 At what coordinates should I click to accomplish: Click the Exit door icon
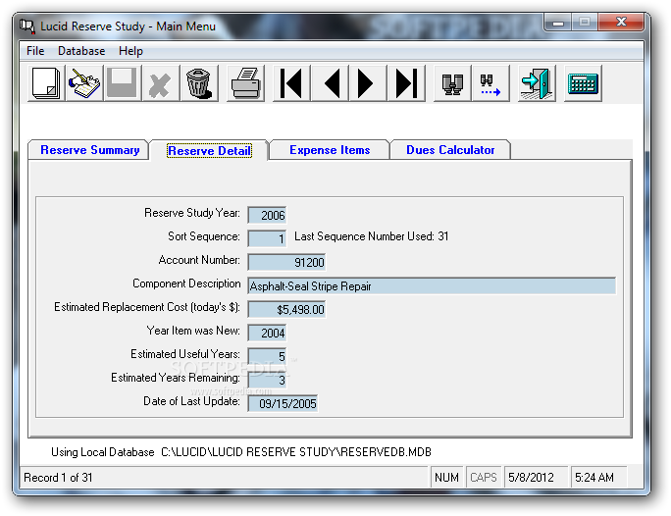[537, 83]
